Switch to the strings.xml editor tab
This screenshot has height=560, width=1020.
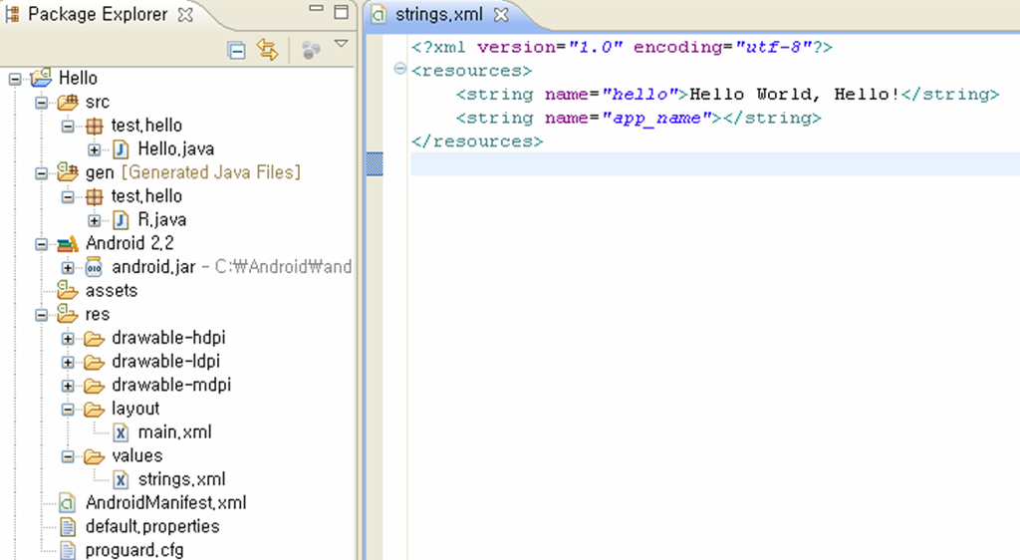tap(436, 15)
